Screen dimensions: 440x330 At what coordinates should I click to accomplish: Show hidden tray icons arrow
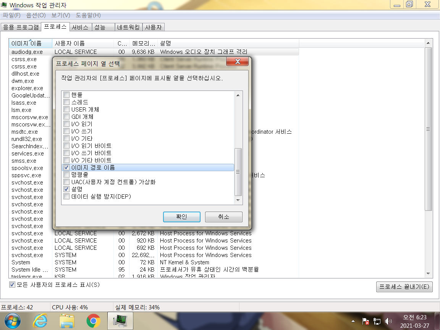(353, 321)
